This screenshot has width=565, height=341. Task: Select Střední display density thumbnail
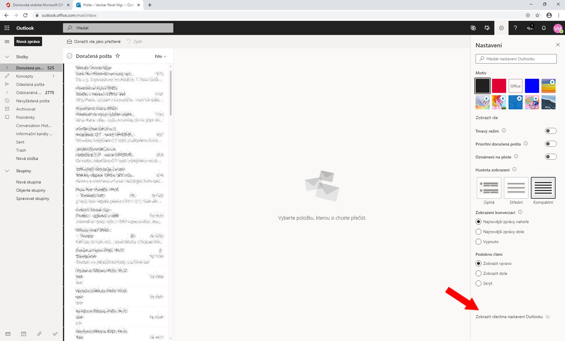pyautogui.click(x=516, y=188)
